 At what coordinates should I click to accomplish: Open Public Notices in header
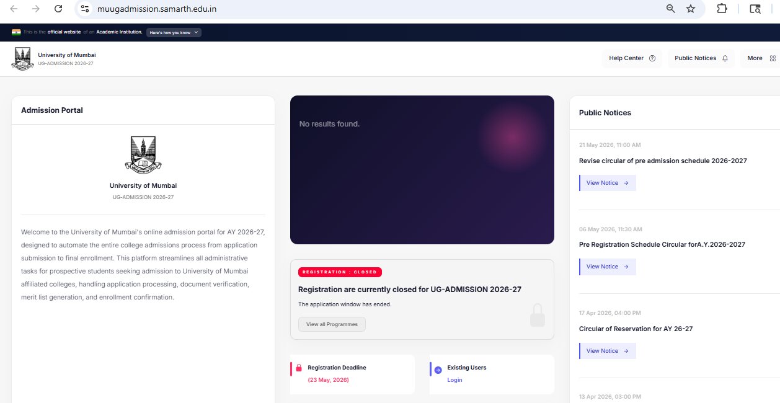pyautogui.click(x=701, y=58)
